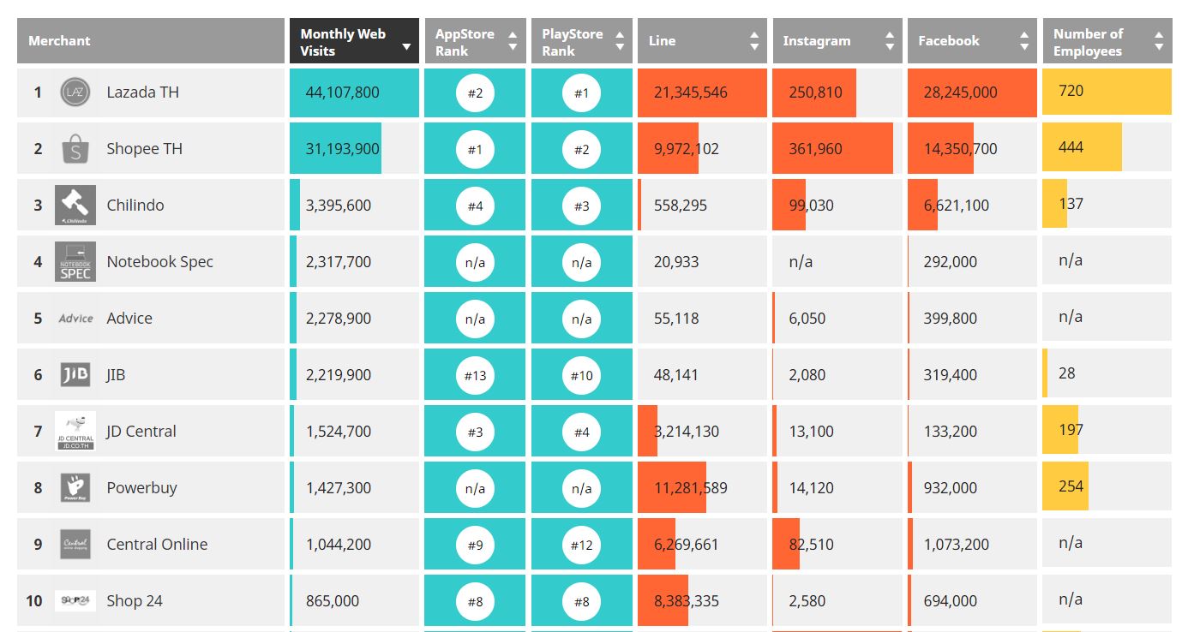Click the Lazada TH logo icon
The height and width of the screenshot is (632, 1194).
(x=75, y=92)
